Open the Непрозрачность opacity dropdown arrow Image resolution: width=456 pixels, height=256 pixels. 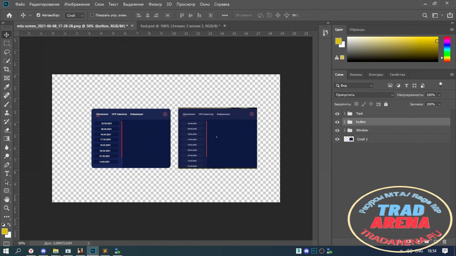(x=439, y=95)
